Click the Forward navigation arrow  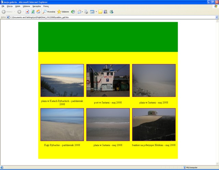pyautogui.click(x=19, y=12)
